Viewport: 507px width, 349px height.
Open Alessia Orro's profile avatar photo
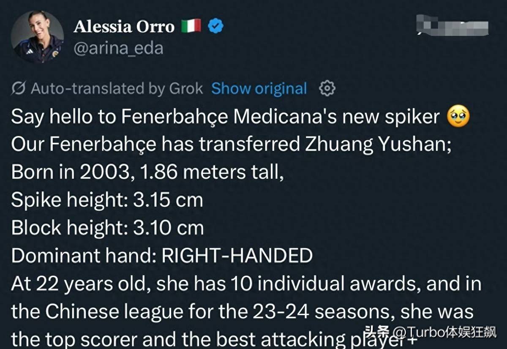click(x=37, y=37)
